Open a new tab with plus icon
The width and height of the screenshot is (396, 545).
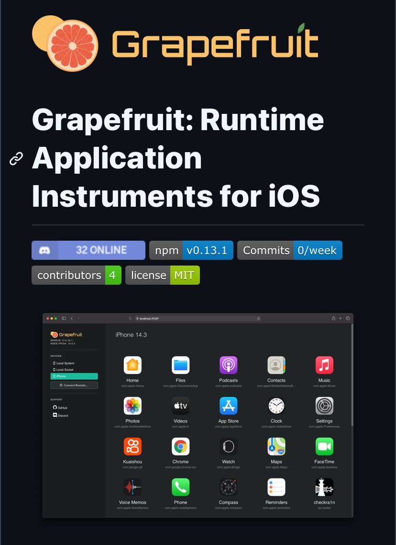click(x=341, y=318)
